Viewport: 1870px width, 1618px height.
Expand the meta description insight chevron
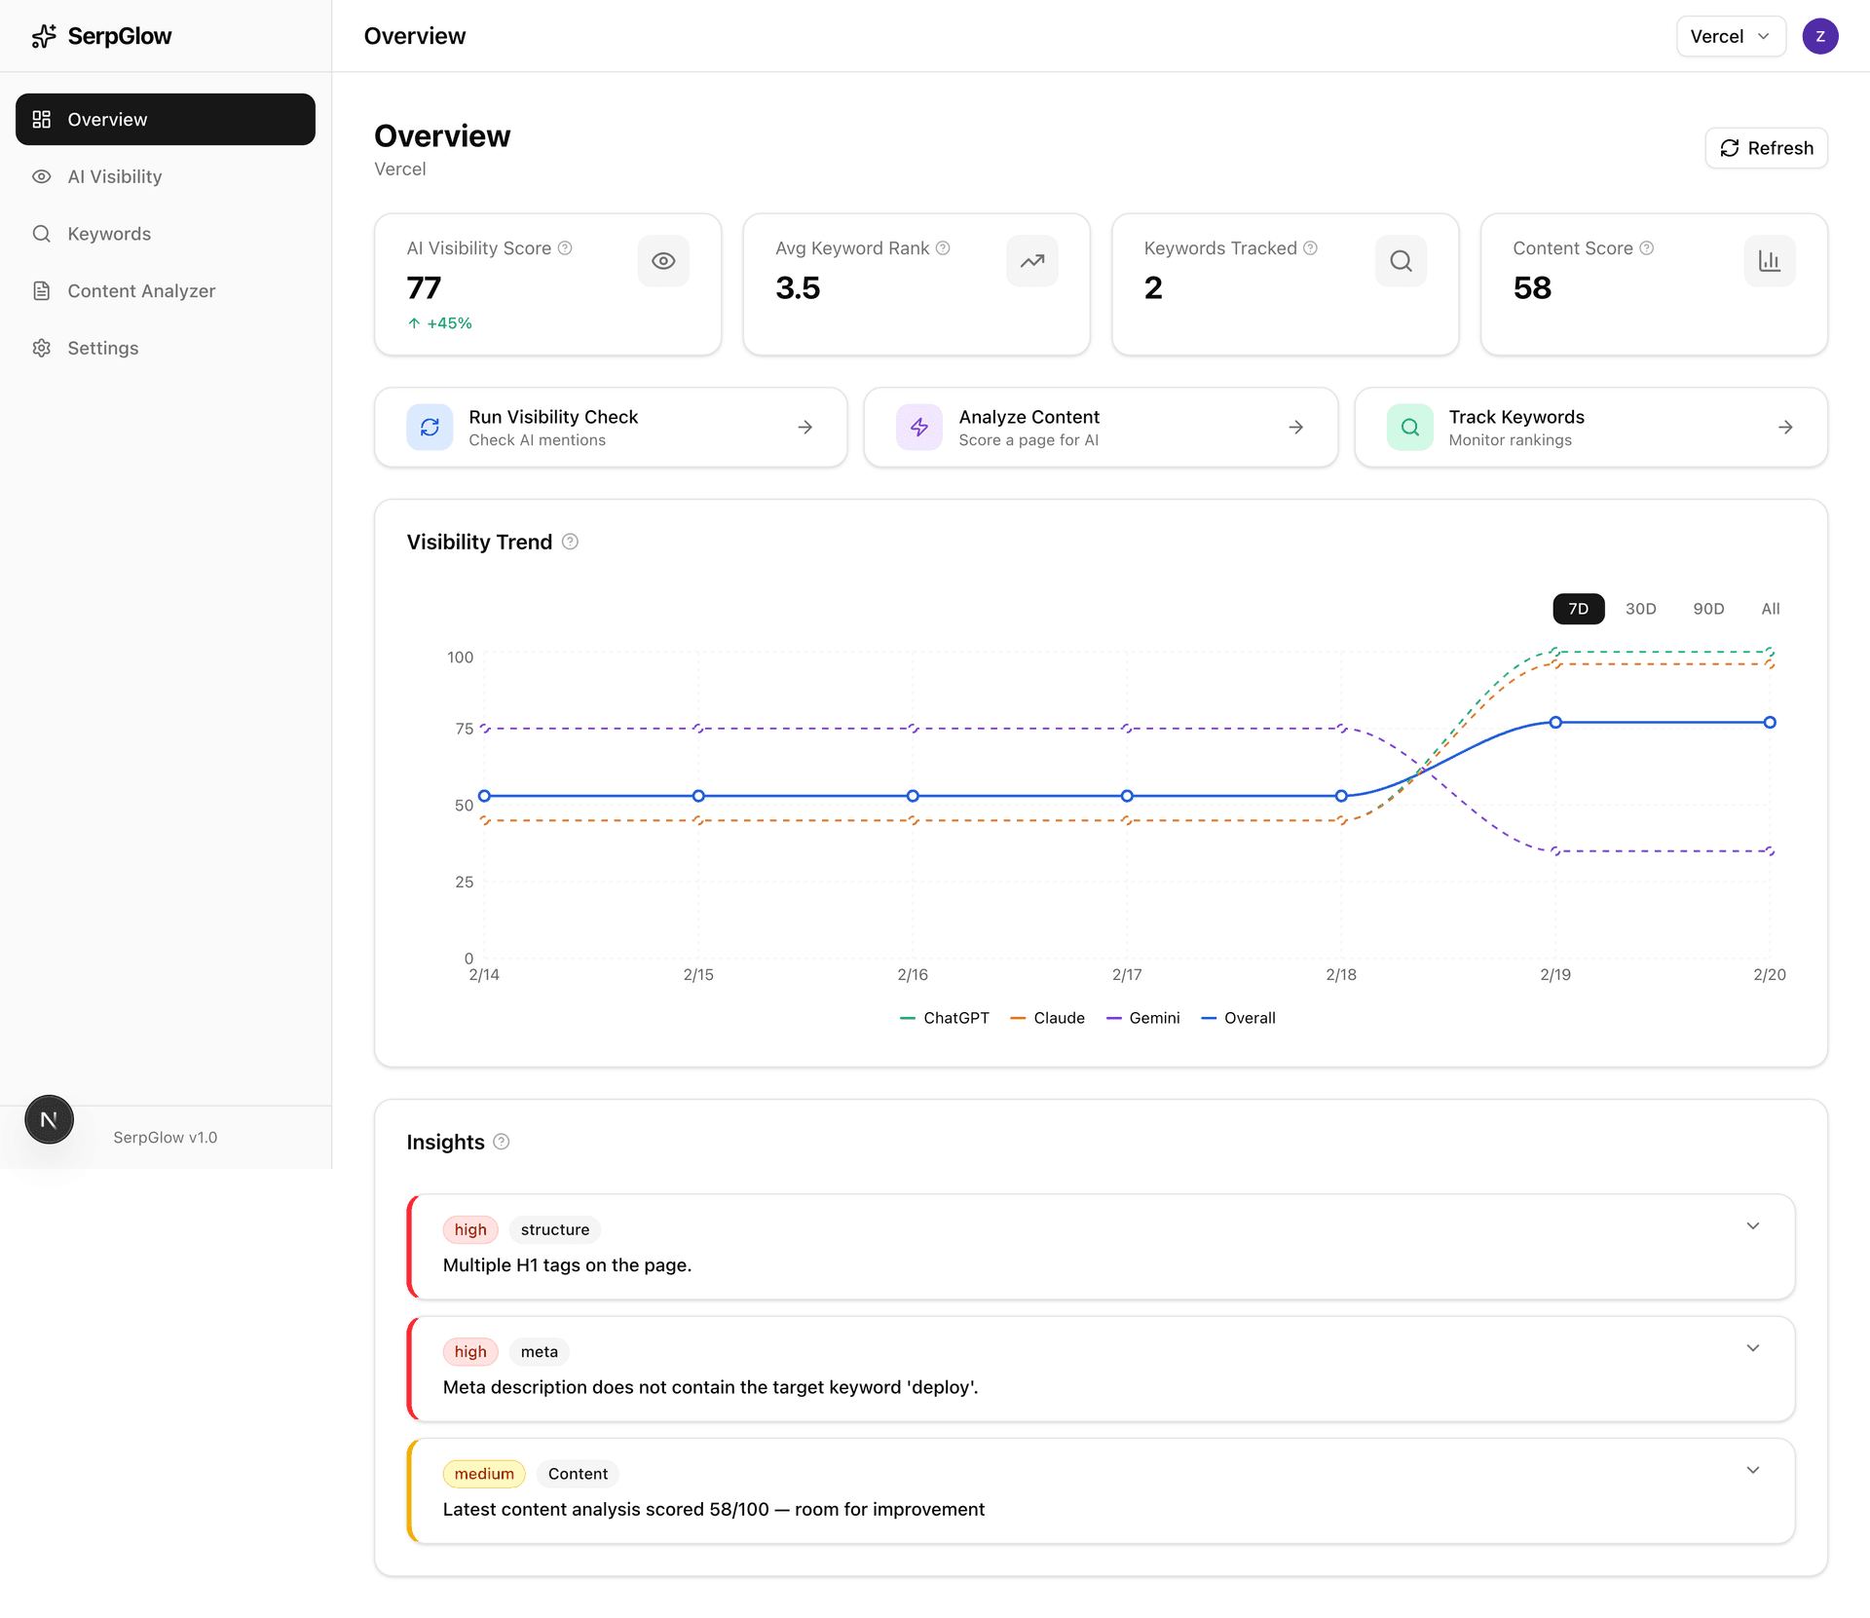coord(1753,1347)
